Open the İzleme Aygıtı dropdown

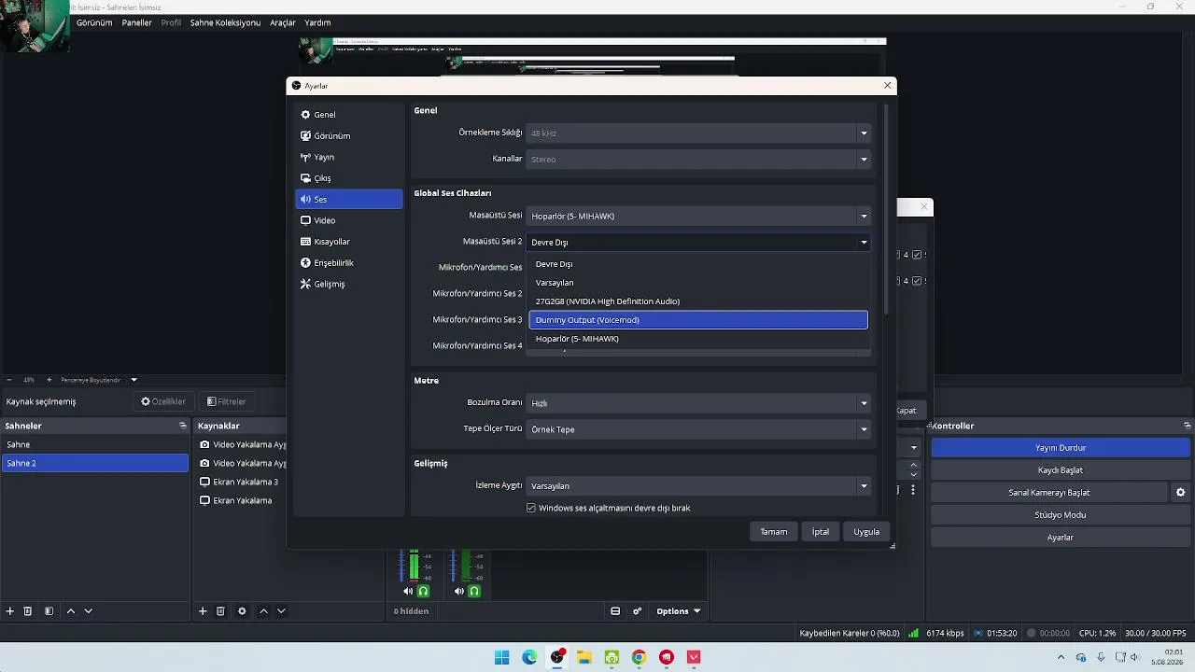coord(698,486)
